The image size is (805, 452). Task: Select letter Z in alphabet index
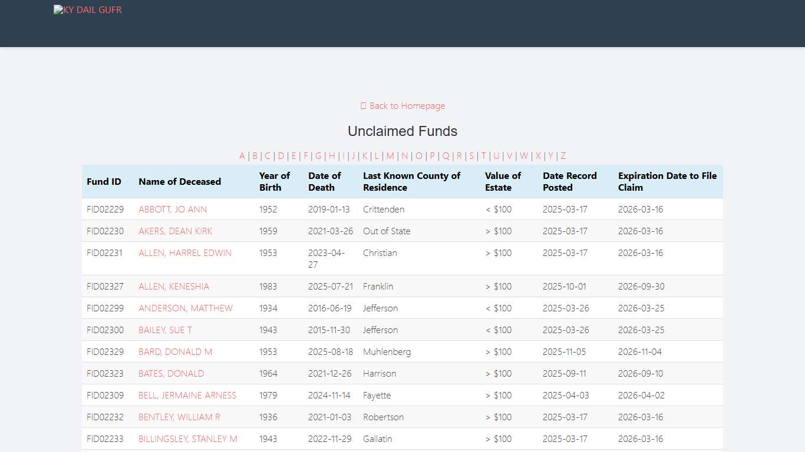563,156
